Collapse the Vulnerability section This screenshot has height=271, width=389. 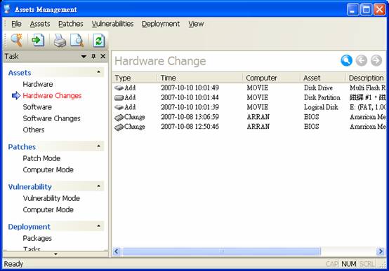[99, 186]
